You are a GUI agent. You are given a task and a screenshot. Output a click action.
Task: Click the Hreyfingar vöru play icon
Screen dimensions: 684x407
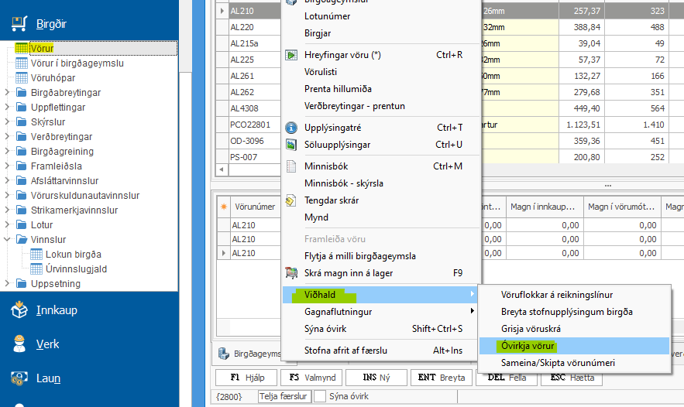pos(291,55)
